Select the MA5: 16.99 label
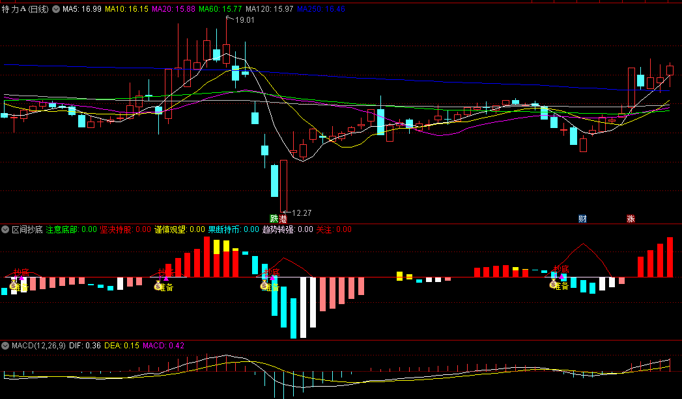682x399 pixels. (x=82, y=9)
